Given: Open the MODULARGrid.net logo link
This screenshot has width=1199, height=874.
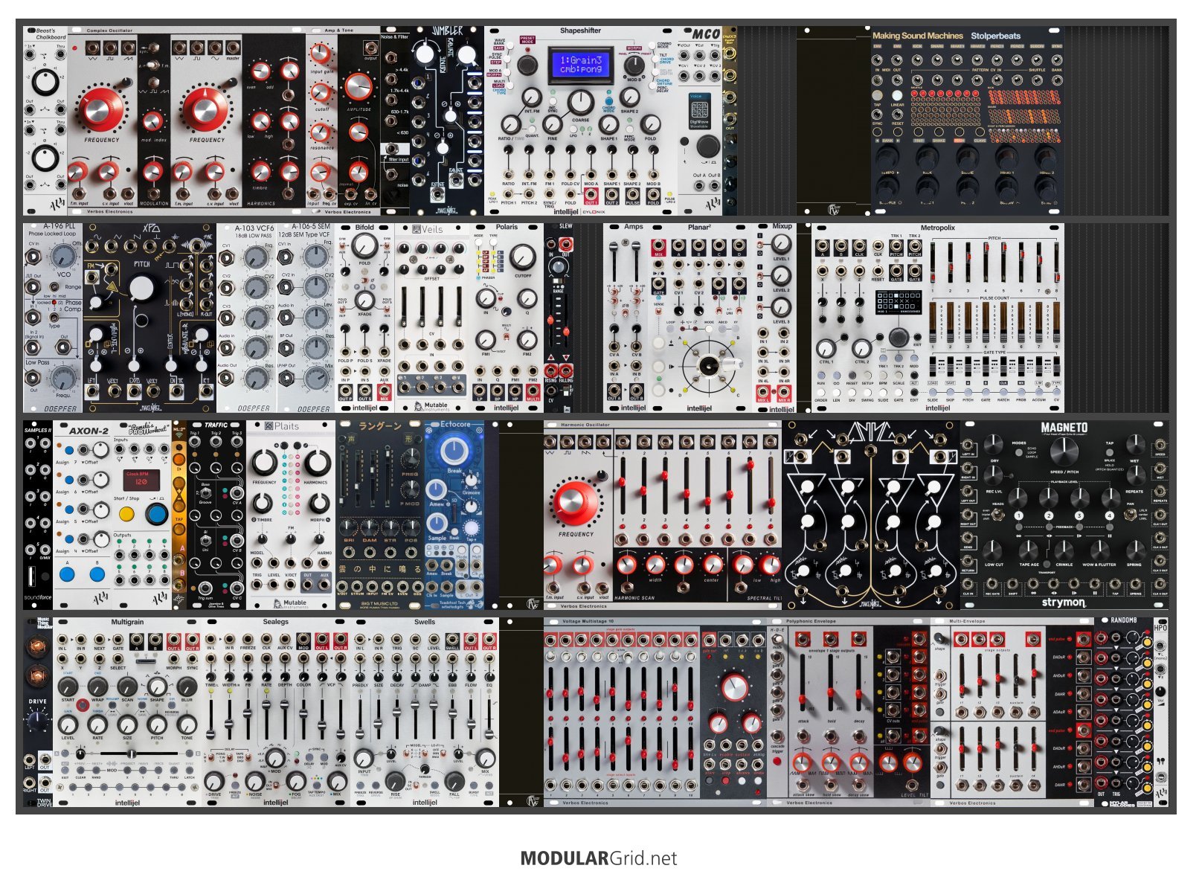Looking at the screenshot, I should click(x=599, y=858).
